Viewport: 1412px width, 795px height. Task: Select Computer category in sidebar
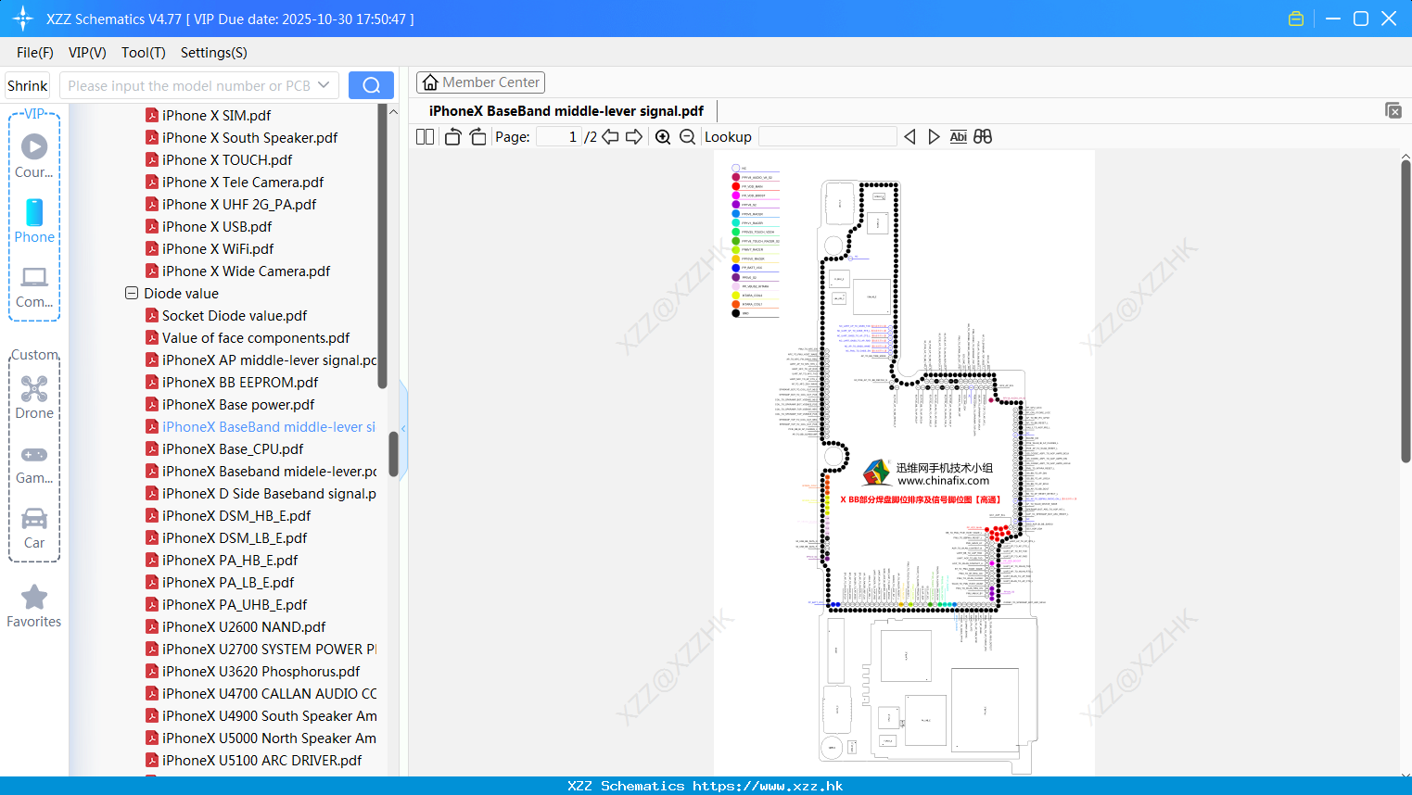pyautogui.click(x=34, y=287)
